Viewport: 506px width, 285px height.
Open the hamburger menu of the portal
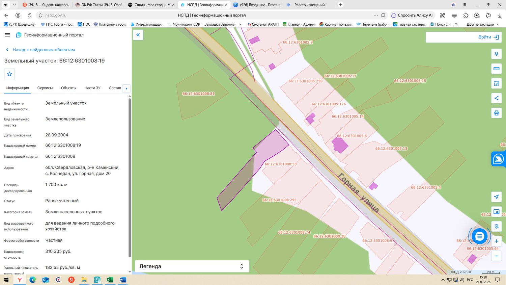[x=7, y=35]
